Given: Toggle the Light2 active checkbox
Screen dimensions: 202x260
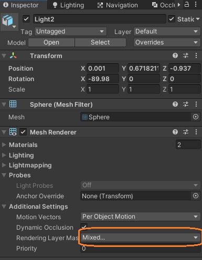Looking at the screenshot, I should tap(26, 19).
